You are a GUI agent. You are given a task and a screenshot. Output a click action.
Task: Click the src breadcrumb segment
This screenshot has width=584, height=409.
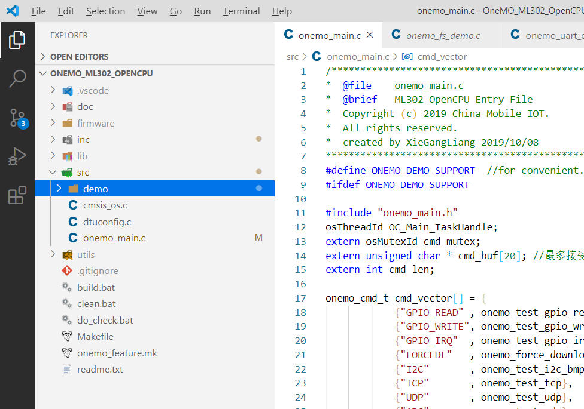292,57
